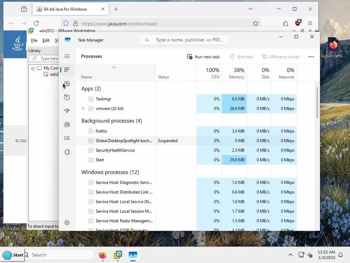The width and height of the screenshot is (350, 263).
Task: Collapse My Computer tree in VMware Library
Action: (x=33, y=68)
